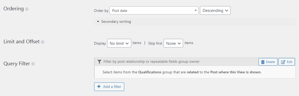Viewport: 299px width, 96px height.
Task: Open the Display No limit dropdown
Action: click(x=119, y=43)
